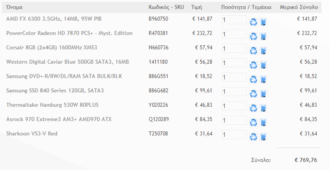
Task: Open Western Digital Caviar Blue 500GB link
Action: coord(68,62)
